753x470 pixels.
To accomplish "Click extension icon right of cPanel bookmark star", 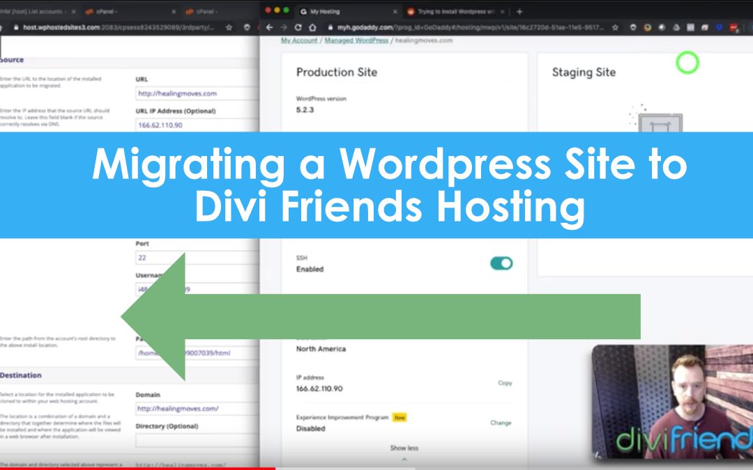I will pyautogui.click(x=247, y=28).
